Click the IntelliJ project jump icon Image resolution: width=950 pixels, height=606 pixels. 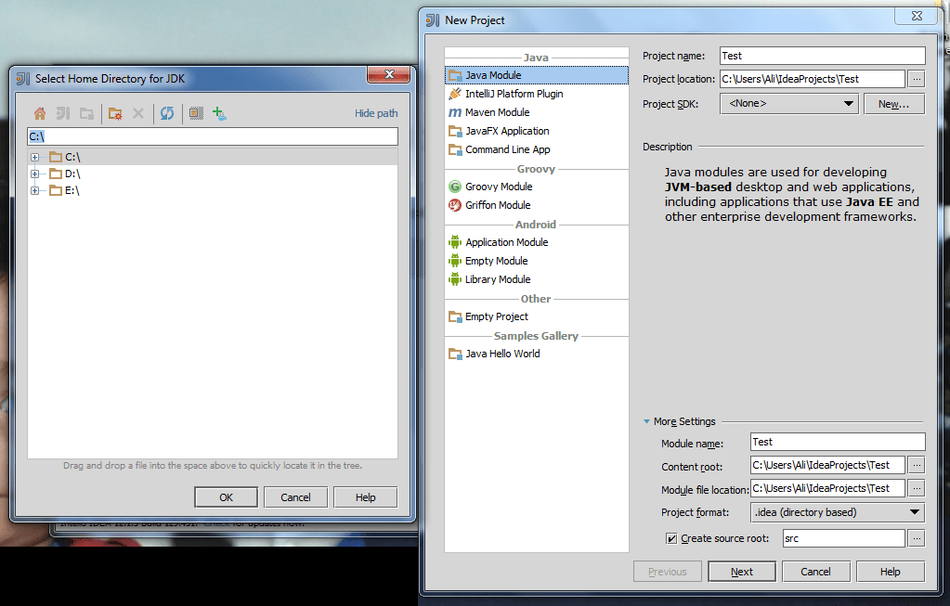coord(62,112)
